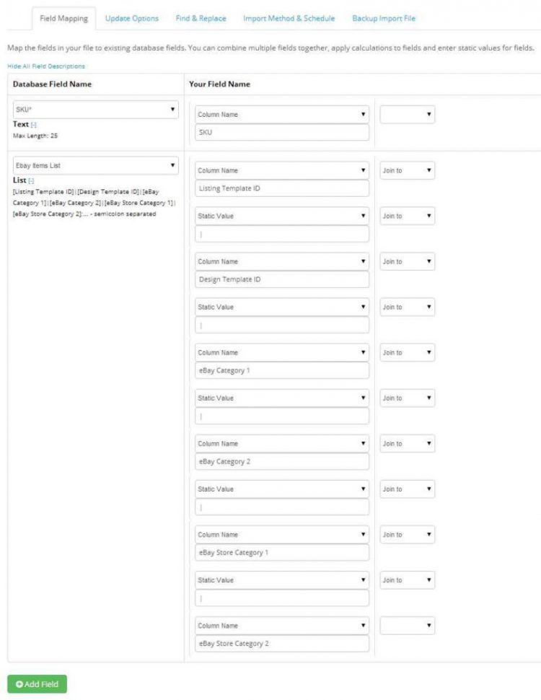Go to the Find & Replace tab
The image size is (541, 700).
click(x=201, y=18)
